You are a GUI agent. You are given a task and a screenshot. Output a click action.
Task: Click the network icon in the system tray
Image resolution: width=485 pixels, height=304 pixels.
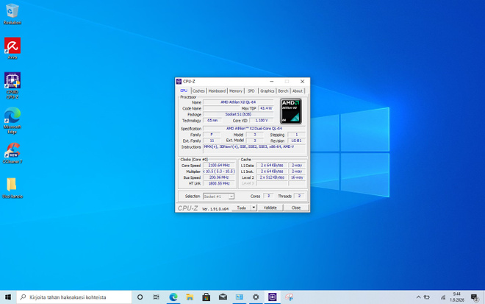point(443,297)
